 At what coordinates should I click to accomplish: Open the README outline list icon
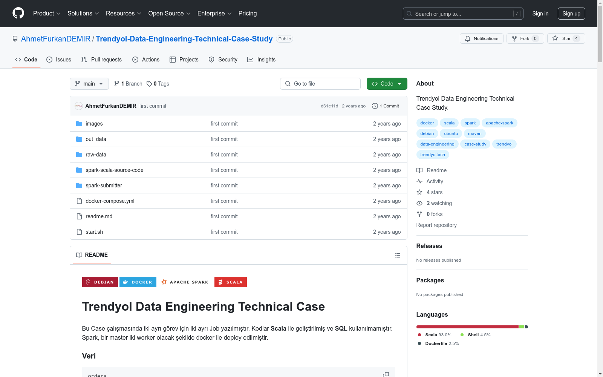tap(398, 255)
